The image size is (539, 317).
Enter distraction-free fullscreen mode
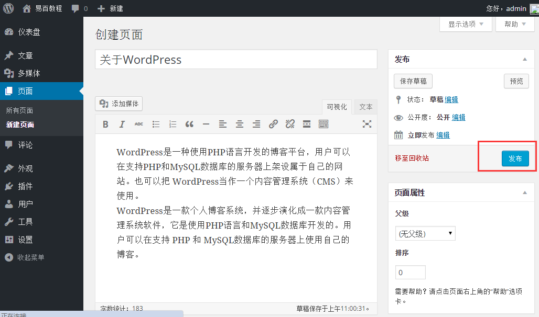coord(367,124)
